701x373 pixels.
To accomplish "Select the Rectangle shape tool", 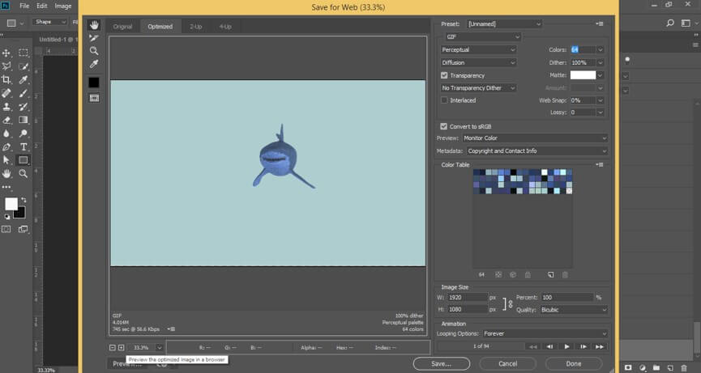I will tap(24, 160).
